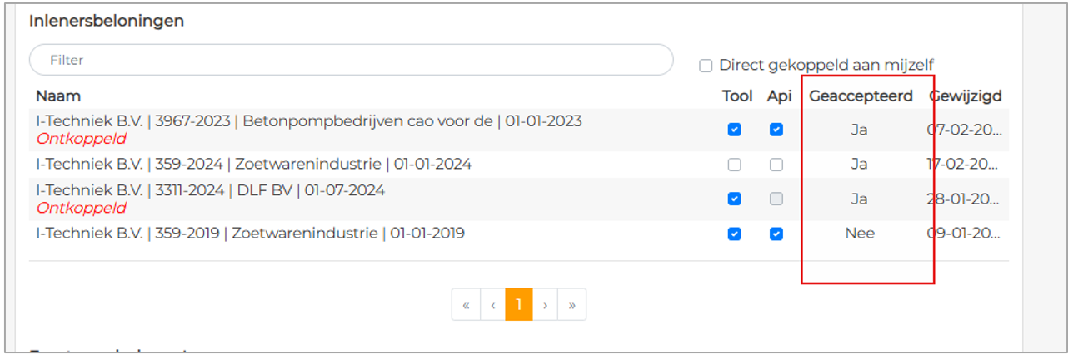This screenshot has width=1068, height=354.
Task: Go to the first page of results
Action: tap(466, 305)
